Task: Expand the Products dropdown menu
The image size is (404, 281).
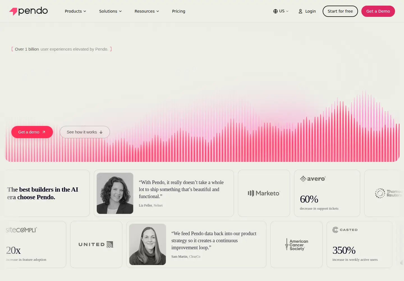Action: pyautogui.click(x=75, y=11)
